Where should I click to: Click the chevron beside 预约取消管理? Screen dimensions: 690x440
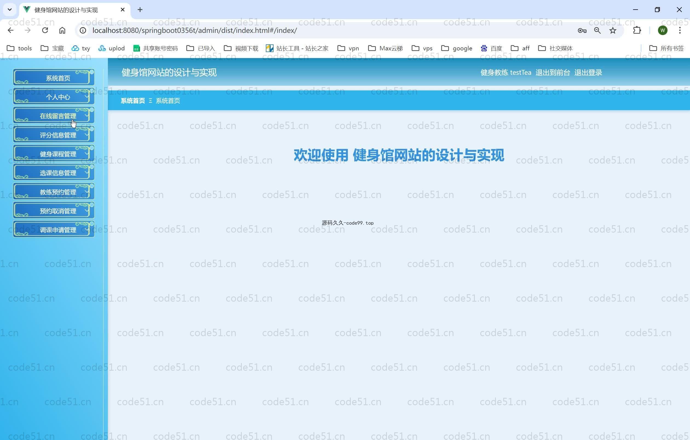point(86,210)
